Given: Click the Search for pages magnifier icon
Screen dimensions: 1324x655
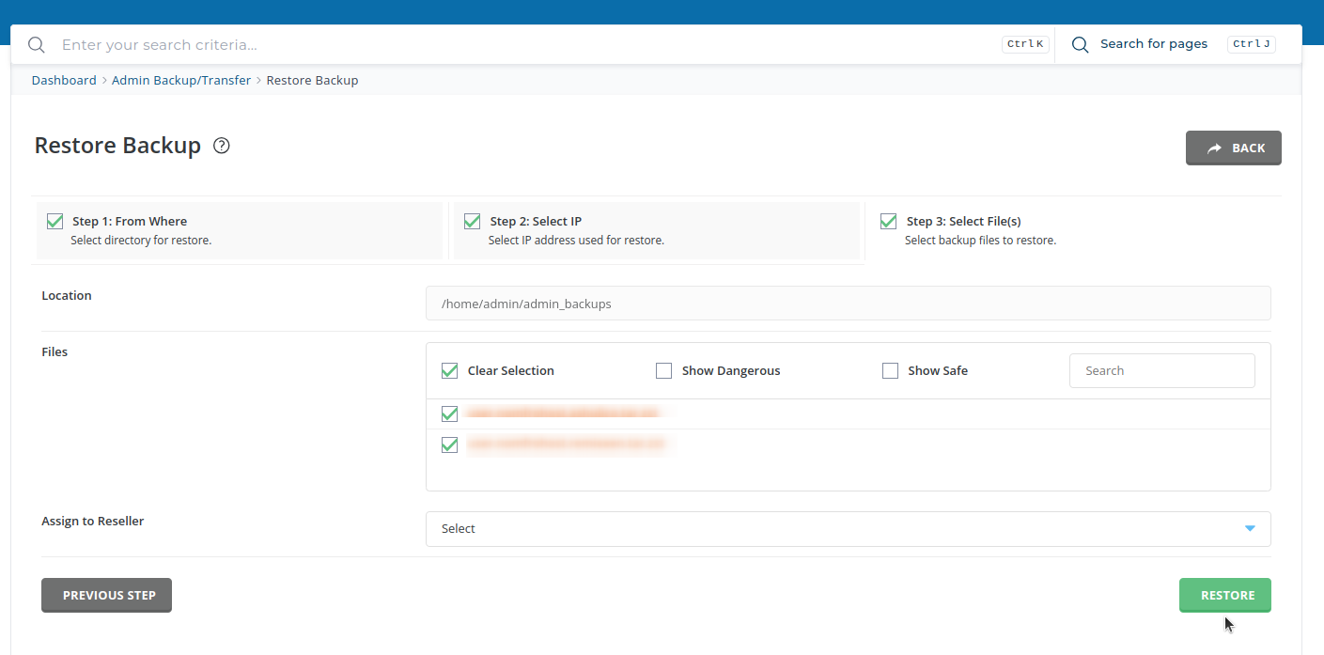Looking at the screenshot, I should click(1081, 45).
